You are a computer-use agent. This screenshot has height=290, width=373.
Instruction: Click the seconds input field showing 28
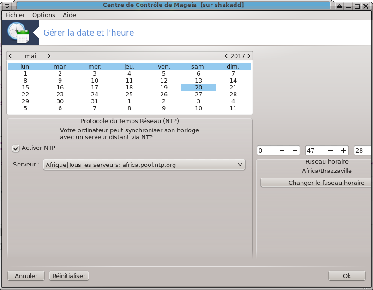coord(362,150)
